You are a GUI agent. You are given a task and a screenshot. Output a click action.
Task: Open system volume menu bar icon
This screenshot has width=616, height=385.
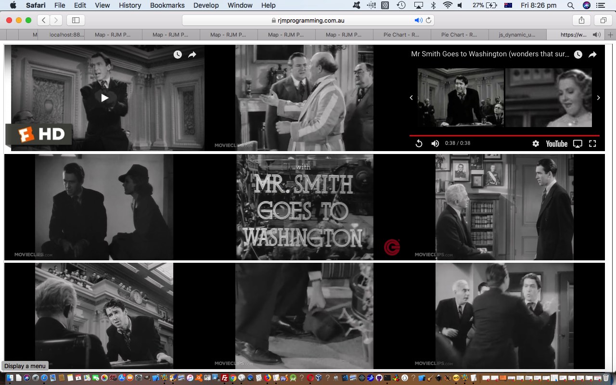pyautogui.click(x=460, y=5)
